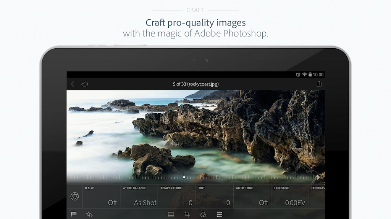The image size is (391, 219).
Task: Tap the share icon at top right
Action: point(319,84)
